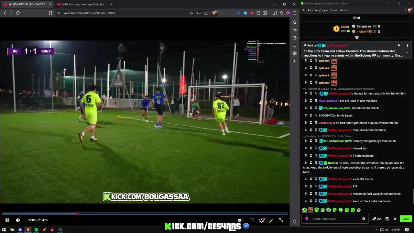
Task: Add item to sidebar plus
Action: 294,61
